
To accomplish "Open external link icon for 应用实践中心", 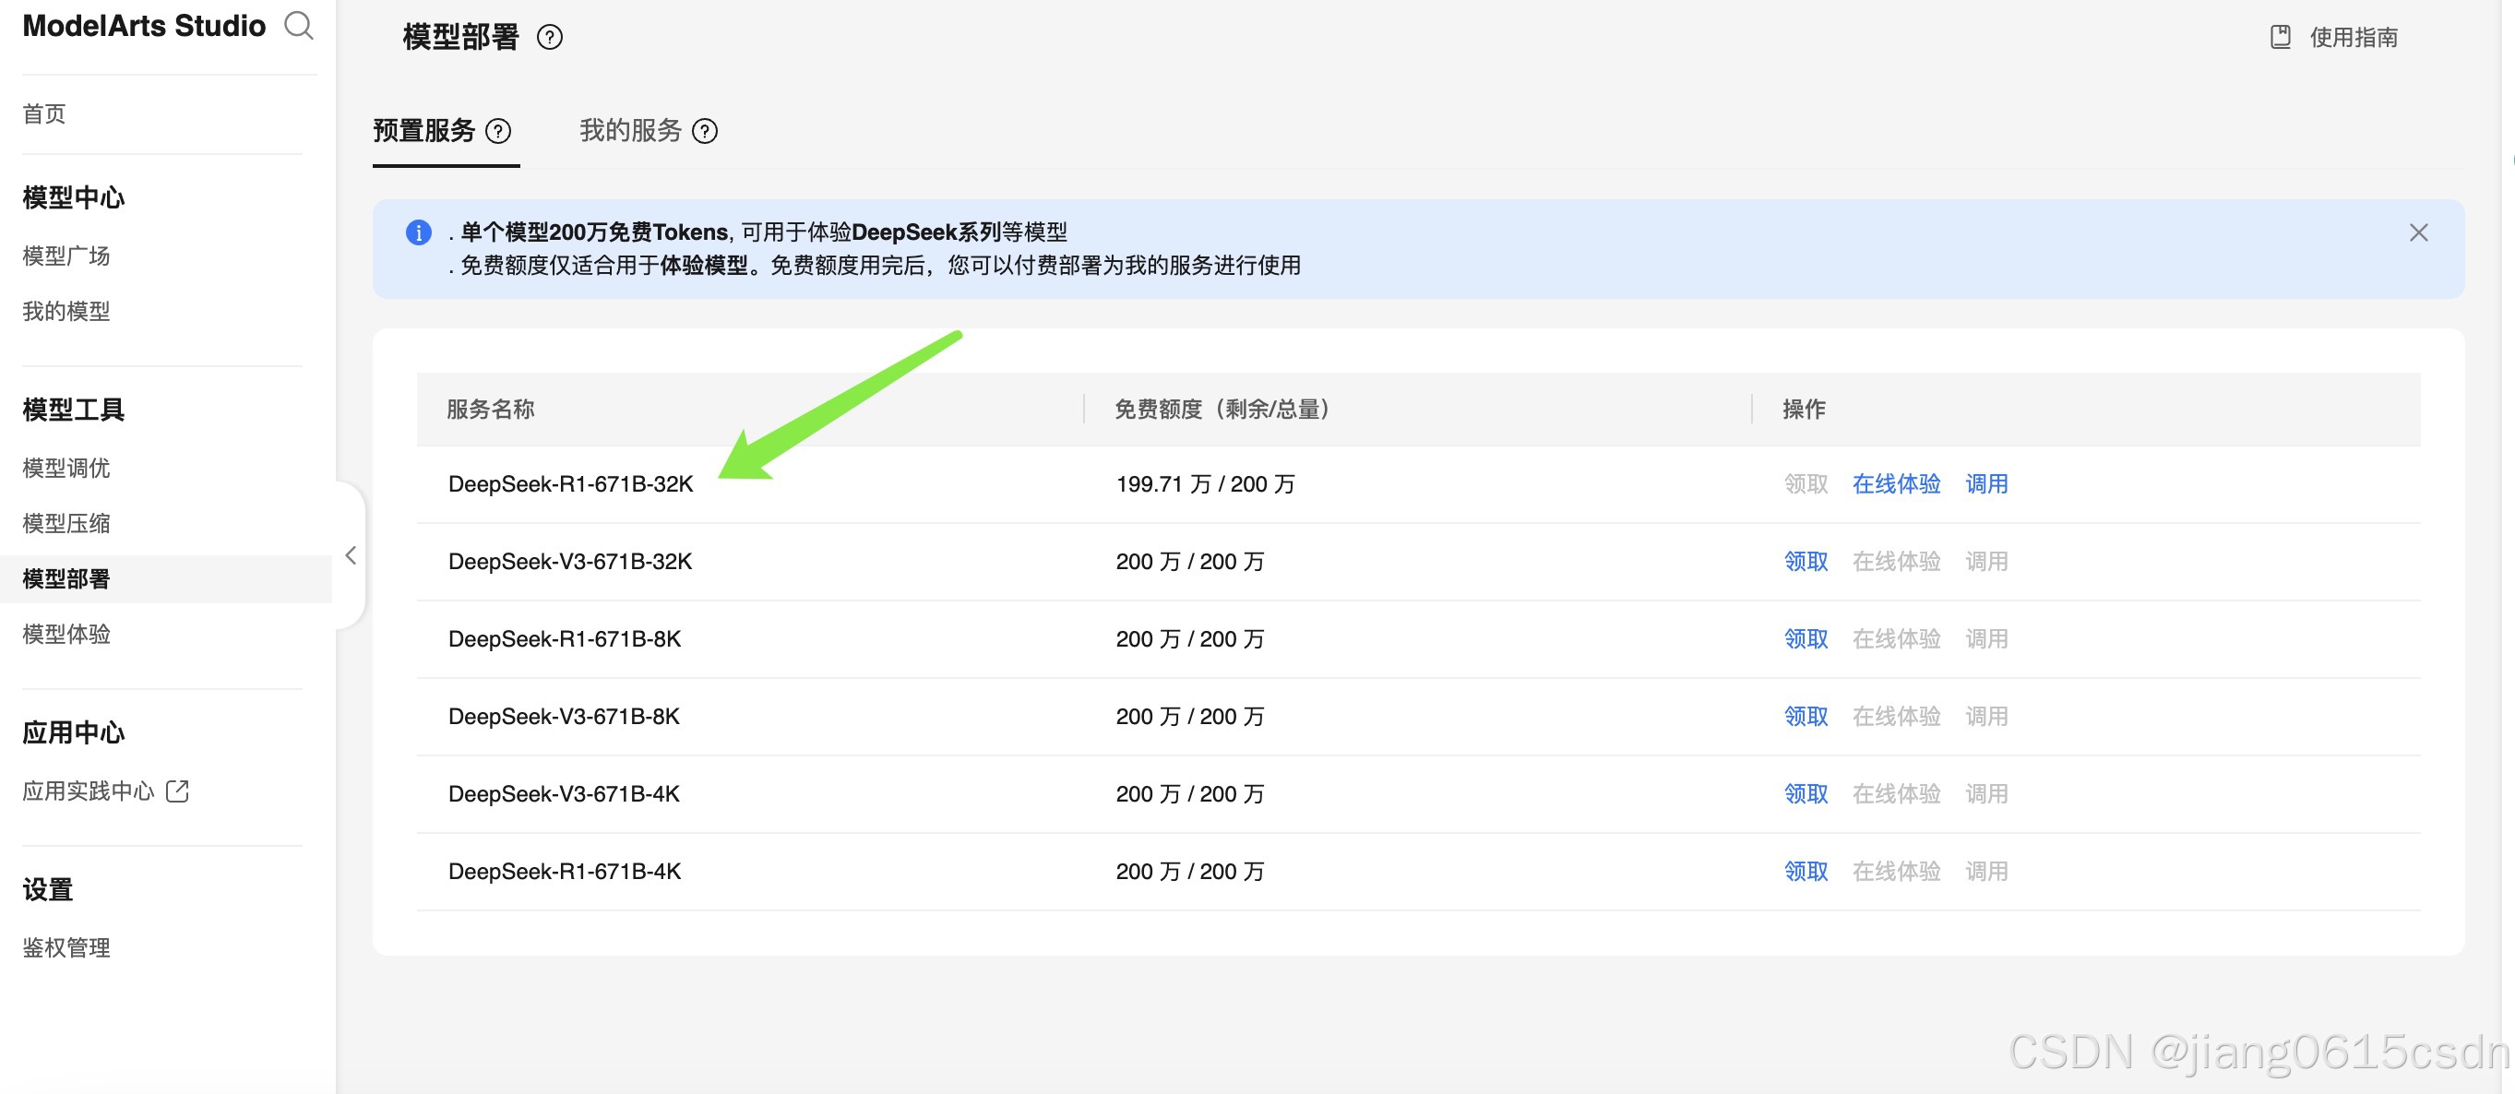I will [x=178, y=791].
